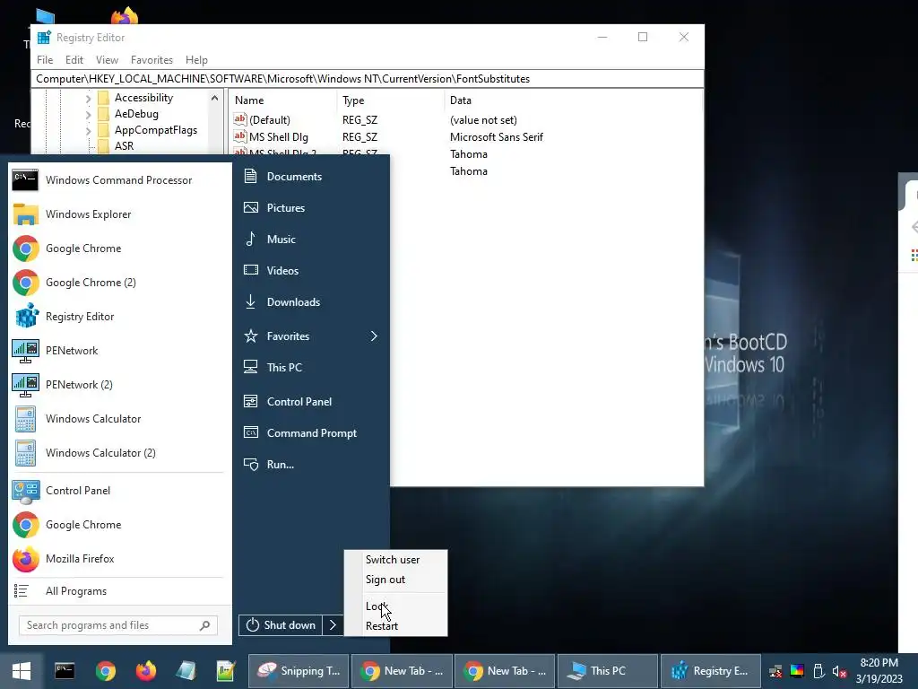Launch Windows Calculator from Start menu
The height and width of the screenshot is (689, 918).
coord(119,419)
